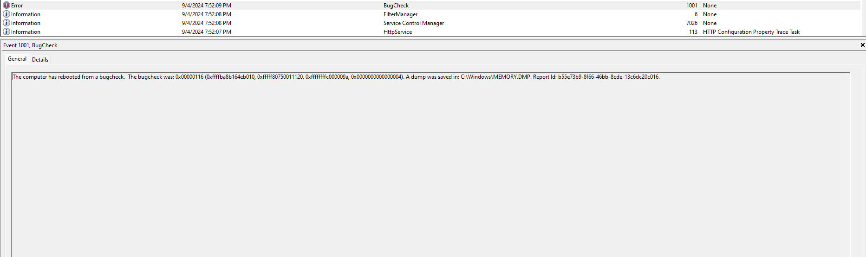The height and width of the screenshot is (257, 866).
Task: Open the Details tab
Action: pyautogui.click(x=40, y=60)
